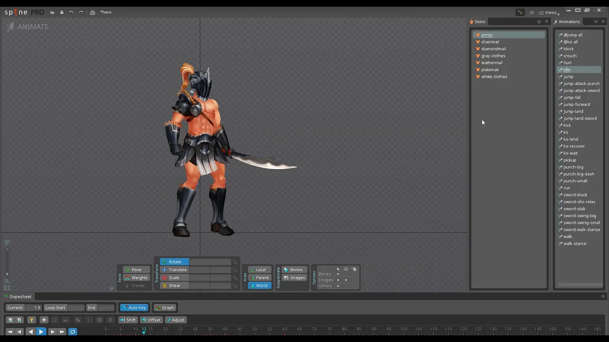
Task: Toggle Images visible option dot
Action: point(346,280)
